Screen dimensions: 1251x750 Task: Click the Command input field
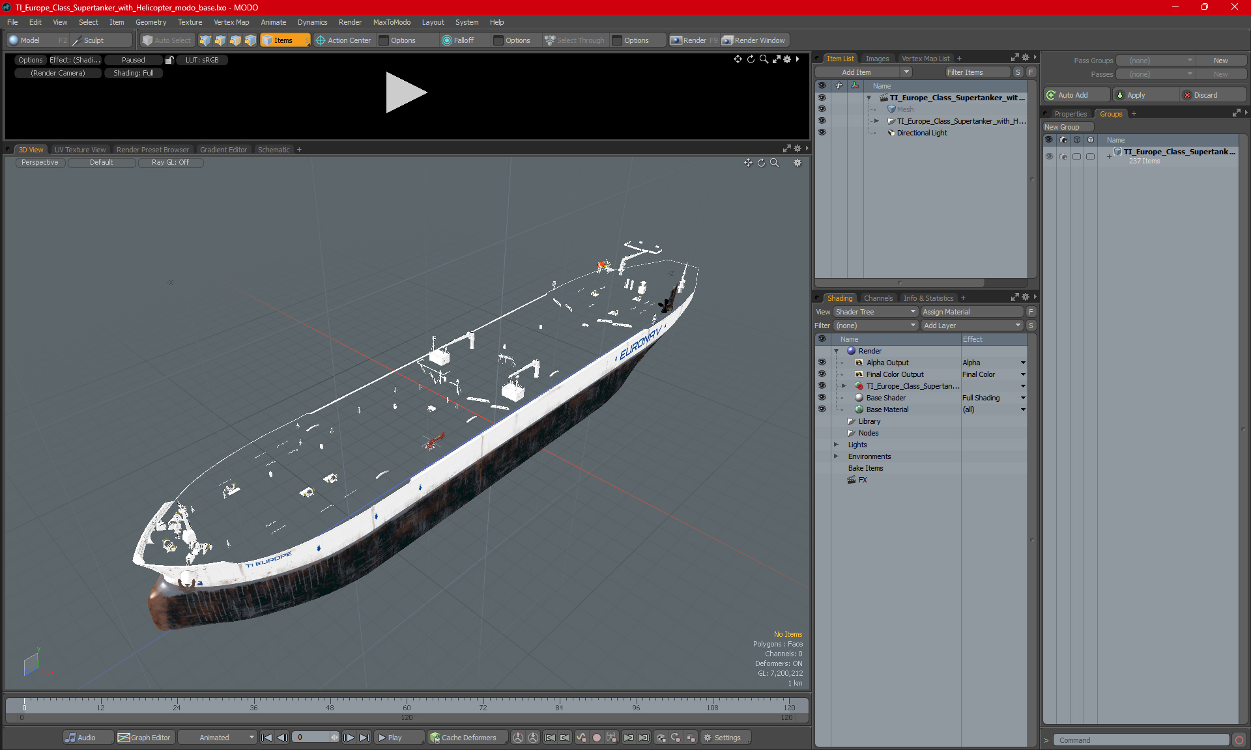click(x=1140, y=740)
